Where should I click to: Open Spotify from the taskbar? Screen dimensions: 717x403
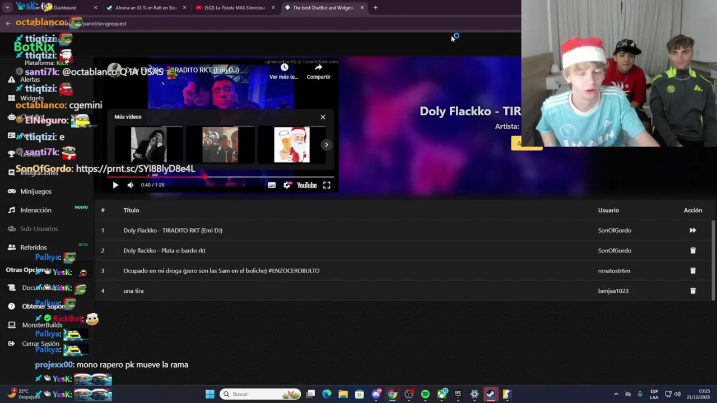(425, 394)
